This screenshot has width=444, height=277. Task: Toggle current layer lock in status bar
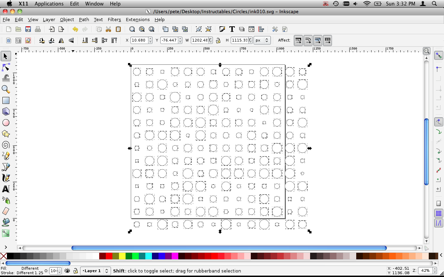[75, 271]
